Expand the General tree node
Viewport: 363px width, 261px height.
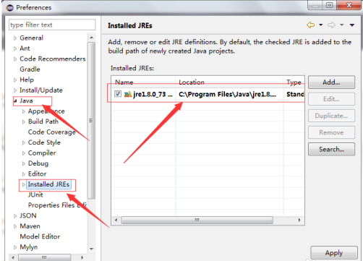coord(15,38)
